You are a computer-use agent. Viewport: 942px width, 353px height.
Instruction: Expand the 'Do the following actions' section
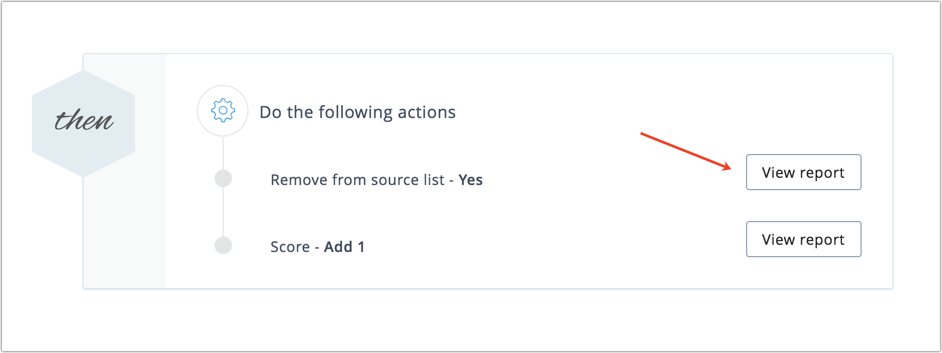(x=358, y=112)
